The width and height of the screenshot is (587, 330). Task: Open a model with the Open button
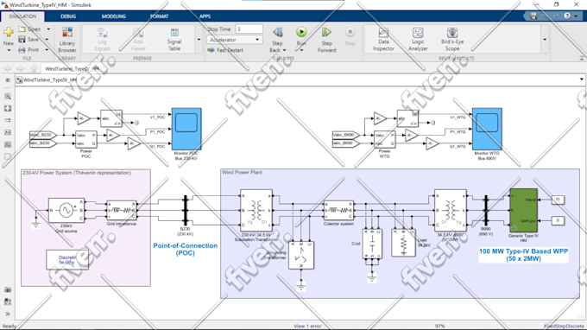click(29, 29)
